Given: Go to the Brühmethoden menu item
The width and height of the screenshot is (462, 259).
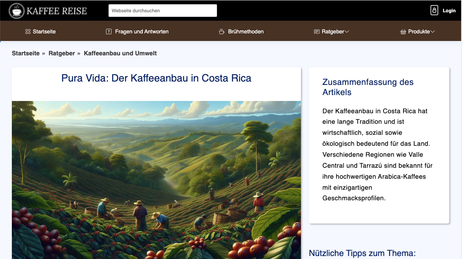Looking at the screenshot, I should point(246,32).
